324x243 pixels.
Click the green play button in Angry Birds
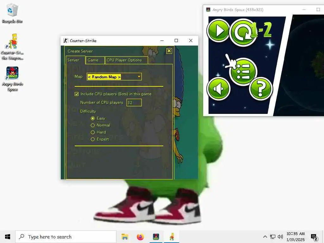tap(218, 31)
